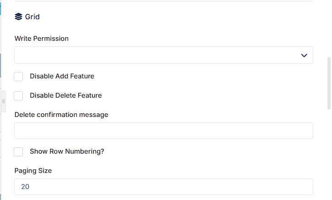
Task: Click the Paging Size label
Action: [x=33, y=171]
